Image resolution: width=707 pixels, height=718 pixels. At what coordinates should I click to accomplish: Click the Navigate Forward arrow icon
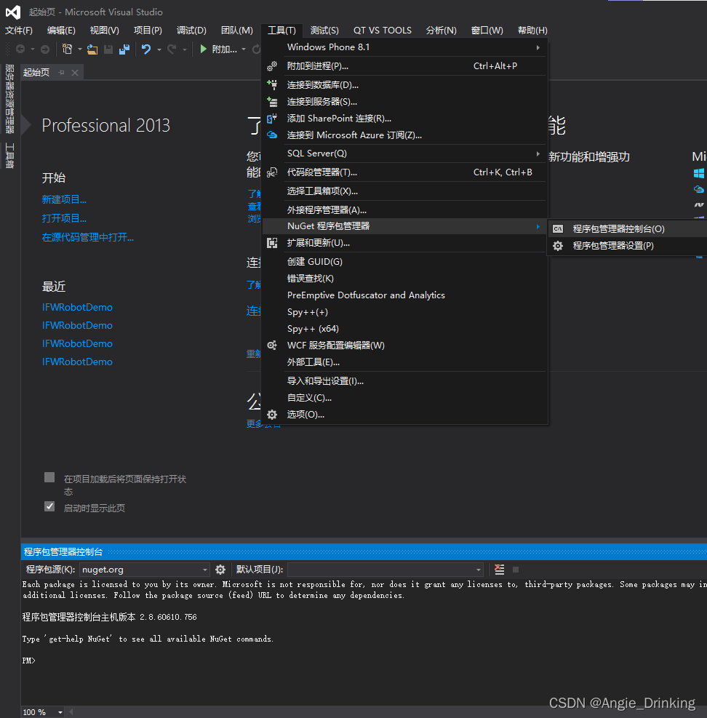pyautogui.click(x=45, y=49)
